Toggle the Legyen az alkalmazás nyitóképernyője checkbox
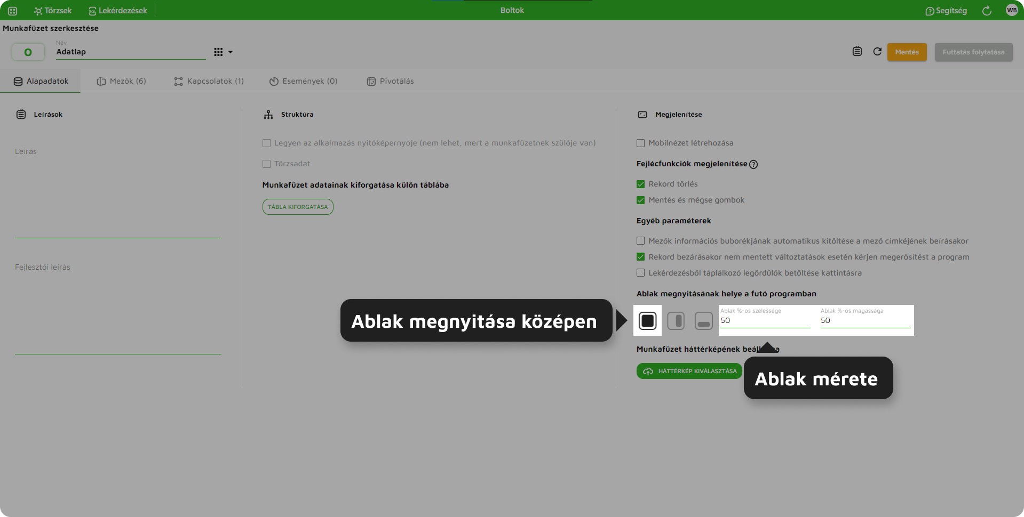 [266, 143]
